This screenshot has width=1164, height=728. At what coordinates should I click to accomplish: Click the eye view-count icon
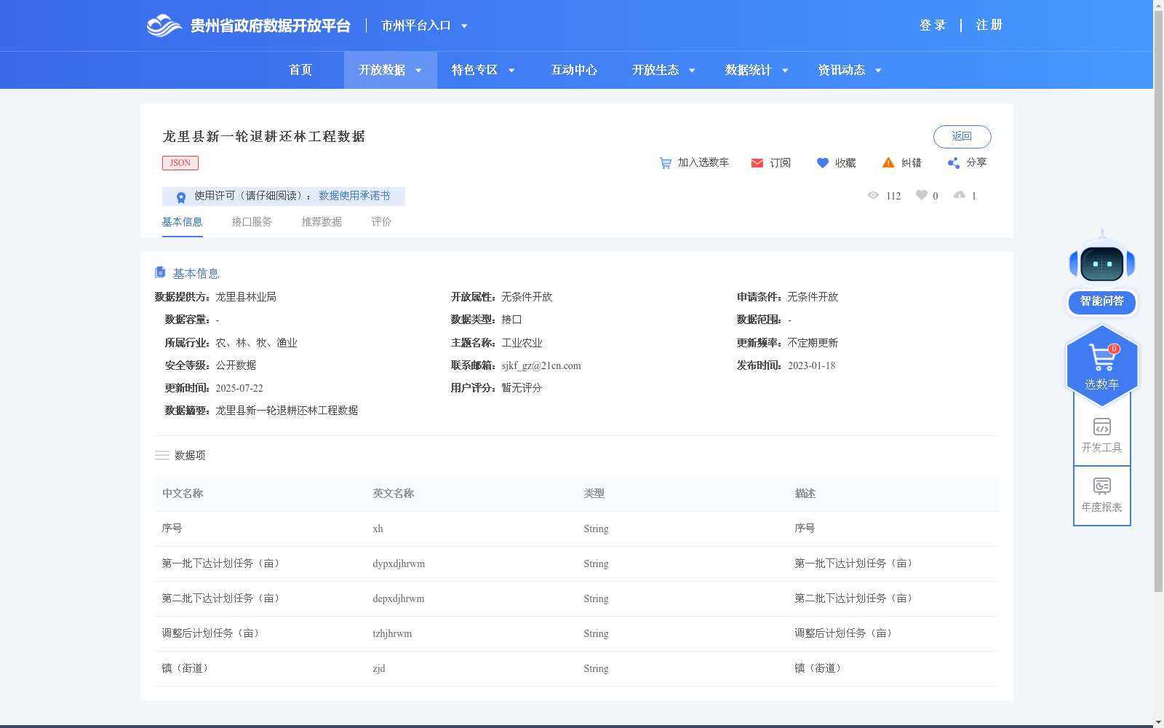coord(873,195)
